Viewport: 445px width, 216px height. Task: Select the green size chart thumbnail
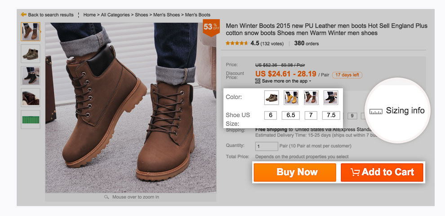click(x=31, y=120)
